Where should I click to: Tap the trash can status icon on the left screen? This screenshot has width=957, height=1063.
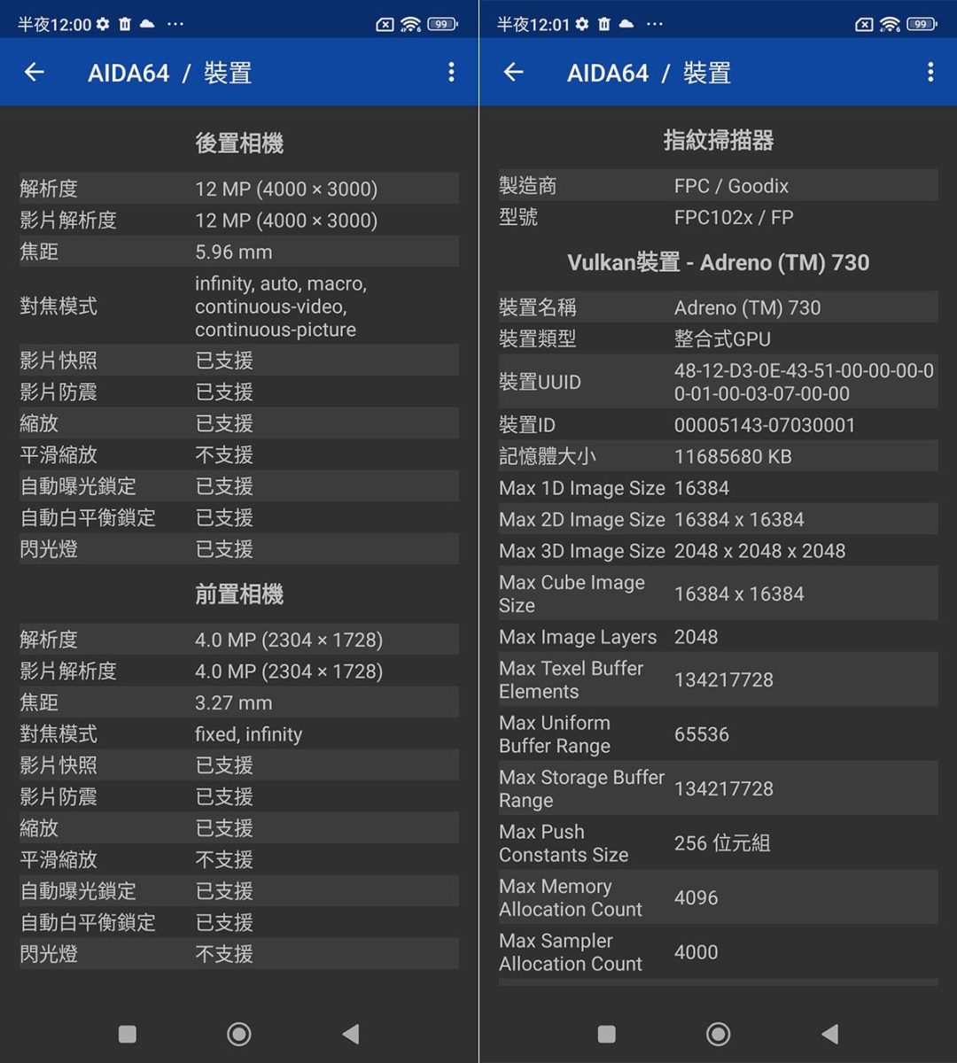click(x=125, y=24)
